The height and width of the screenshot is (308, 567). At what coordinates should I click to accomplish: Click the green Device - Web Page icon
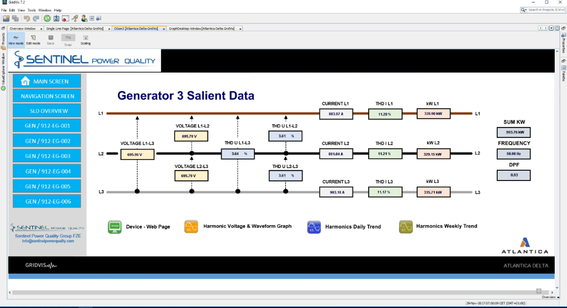pyautogui.click(x=114, y=227)
